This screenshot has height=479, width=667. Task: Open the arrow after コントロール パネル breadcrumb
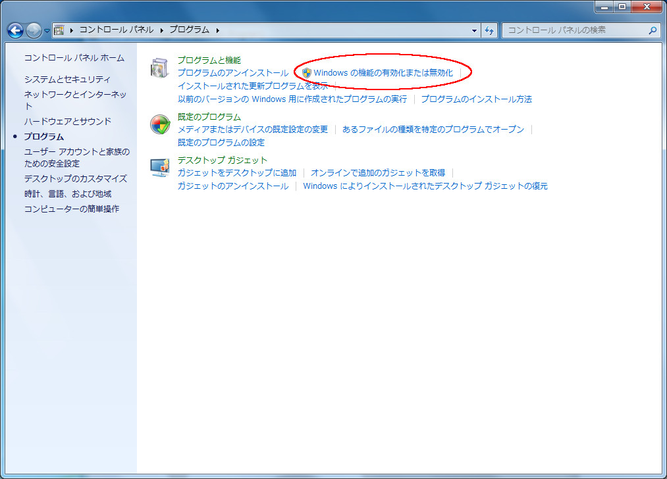tap(161, 30)
